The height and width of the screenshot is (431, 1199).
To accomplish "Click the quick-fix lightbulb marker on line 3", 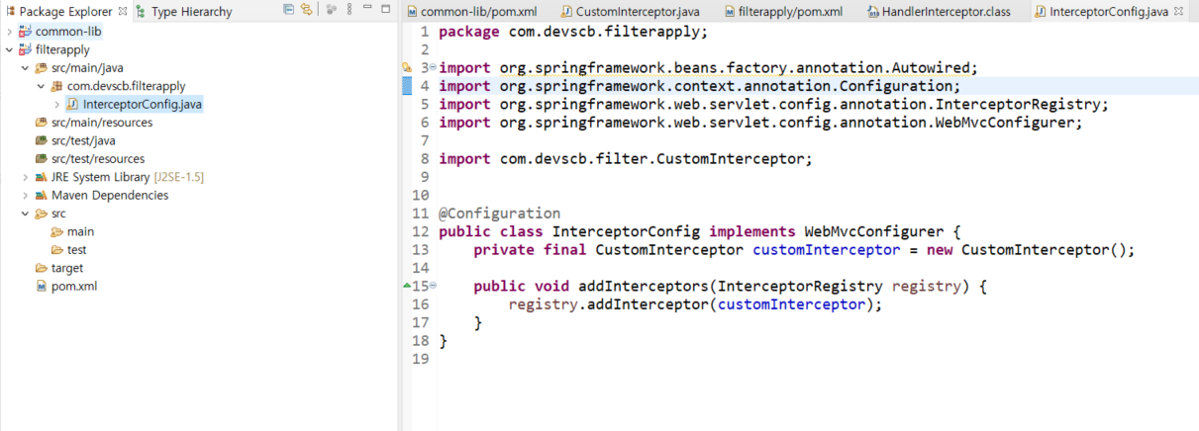I will click(407, 67).
